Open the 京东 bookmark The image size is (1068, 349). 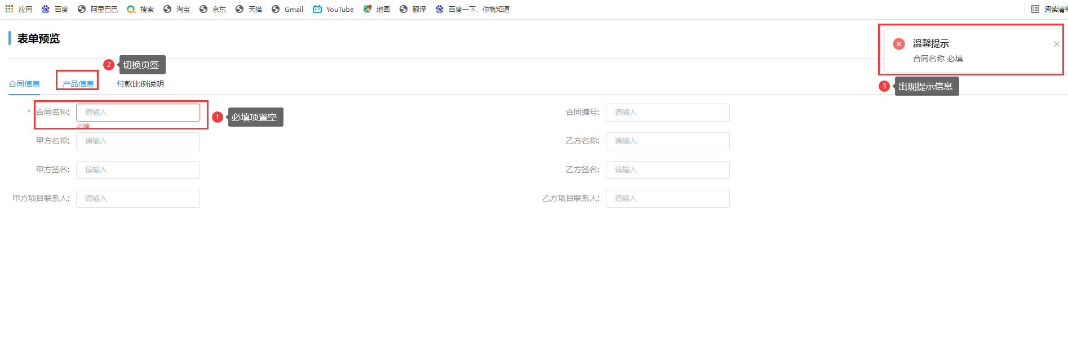click(212, 9)
